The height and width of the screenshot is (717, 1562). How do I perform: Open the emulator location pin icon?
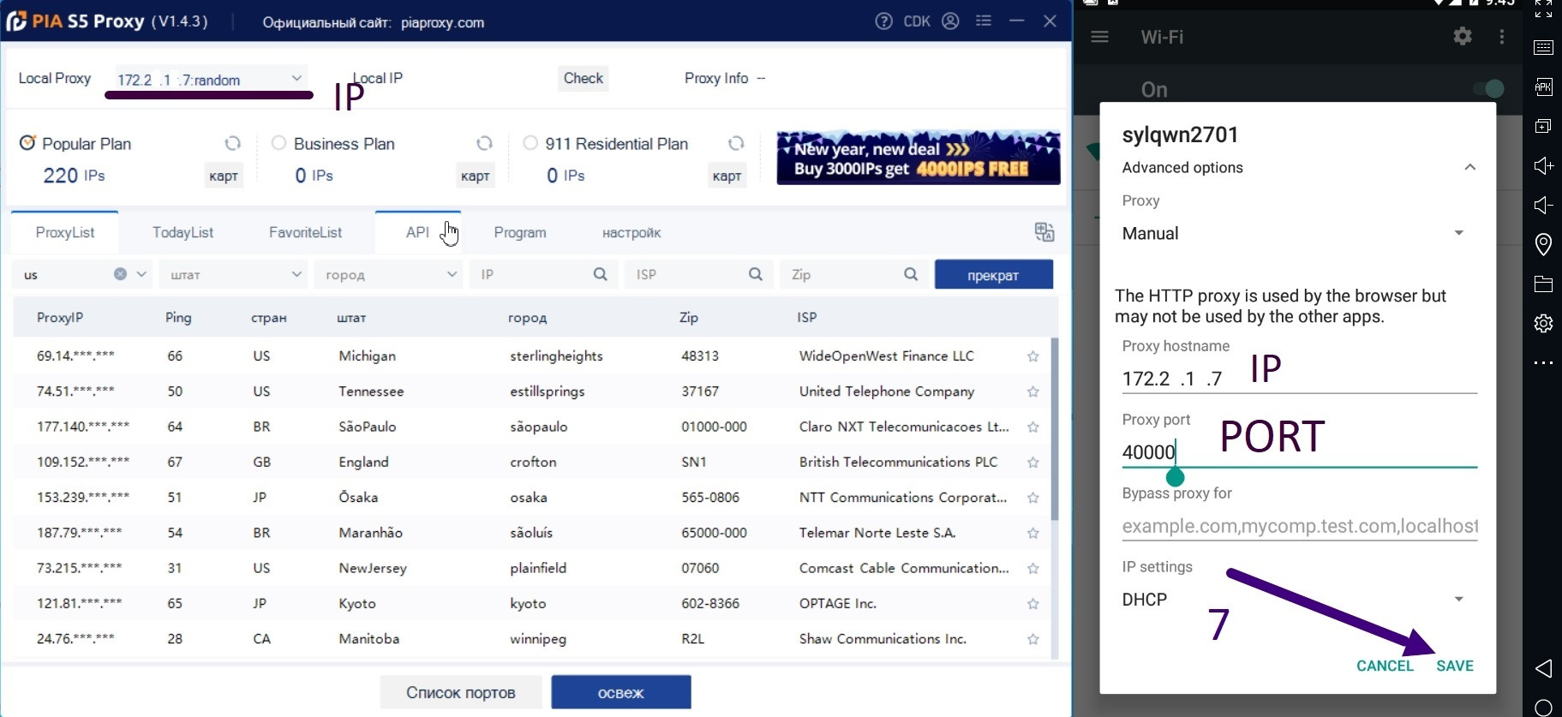[x=1543, y=244]
